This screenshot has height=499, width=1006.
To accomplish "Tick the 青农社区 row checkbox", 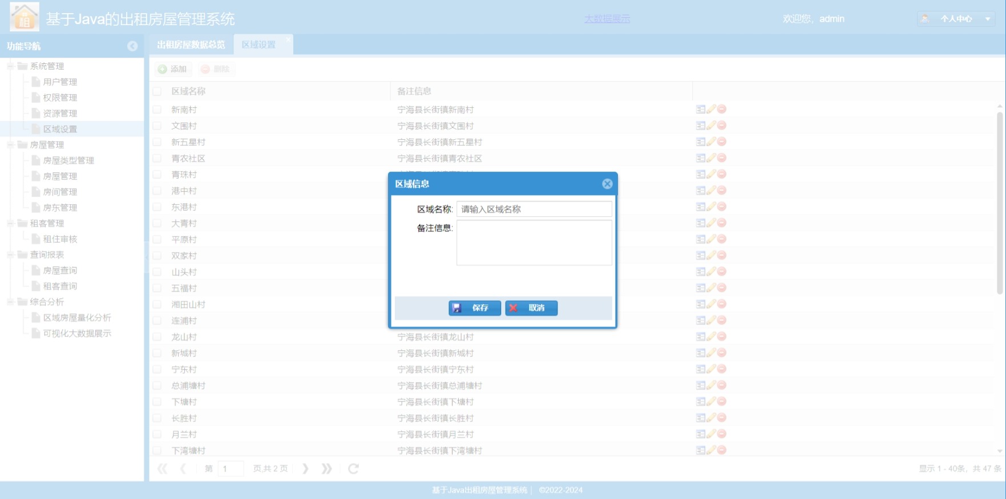I will 157,158.
